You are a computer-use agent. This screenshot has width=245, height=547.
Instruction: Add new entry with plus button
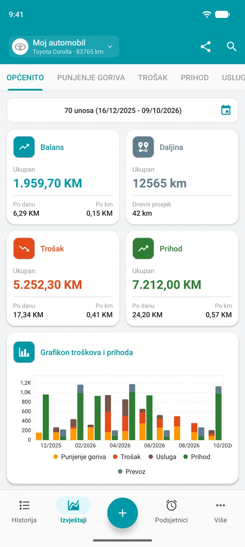(122, 513)
